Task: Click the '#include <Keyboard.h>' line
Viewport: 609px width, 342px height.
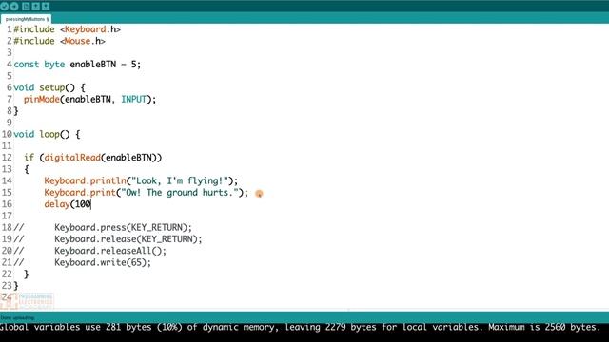Action: click(x=68, y=29)
